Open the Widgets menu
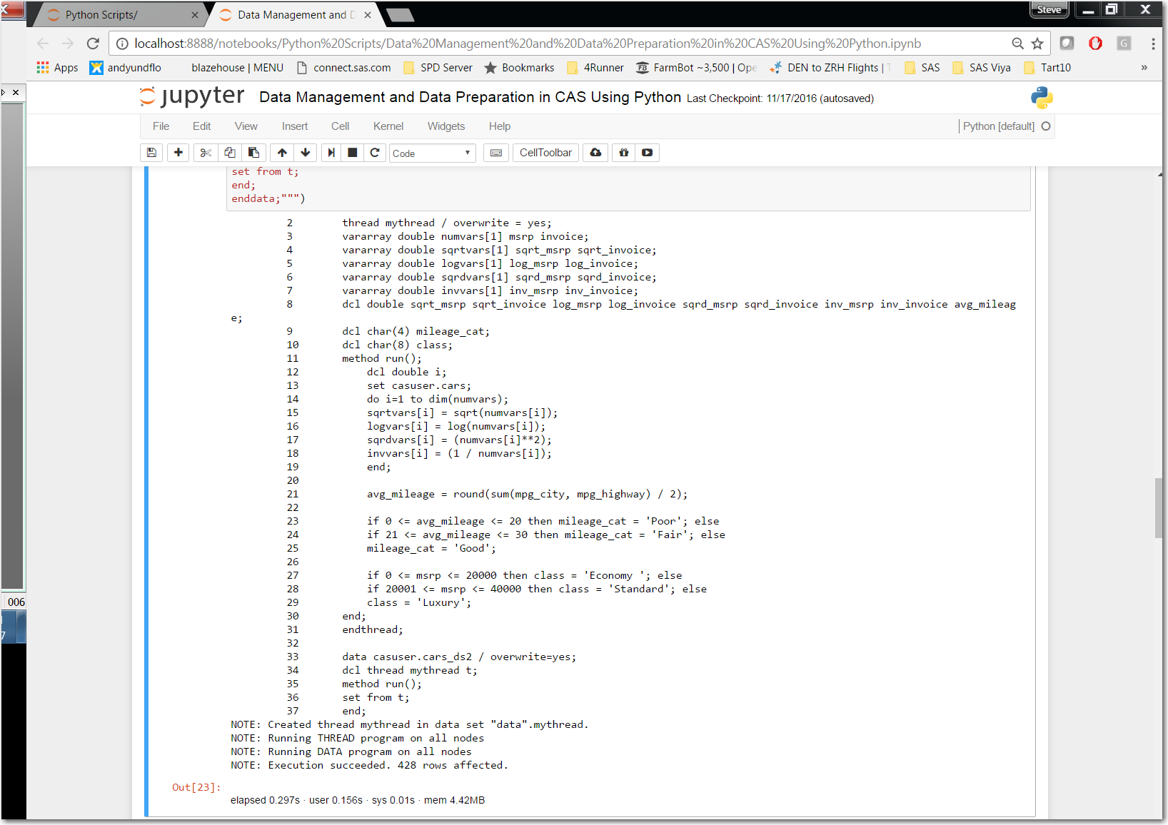The image size is (1168, 825). point(445,126)
